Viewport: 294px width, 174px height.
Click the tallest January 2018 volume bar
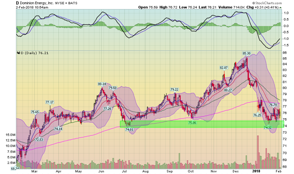[258, 152]
